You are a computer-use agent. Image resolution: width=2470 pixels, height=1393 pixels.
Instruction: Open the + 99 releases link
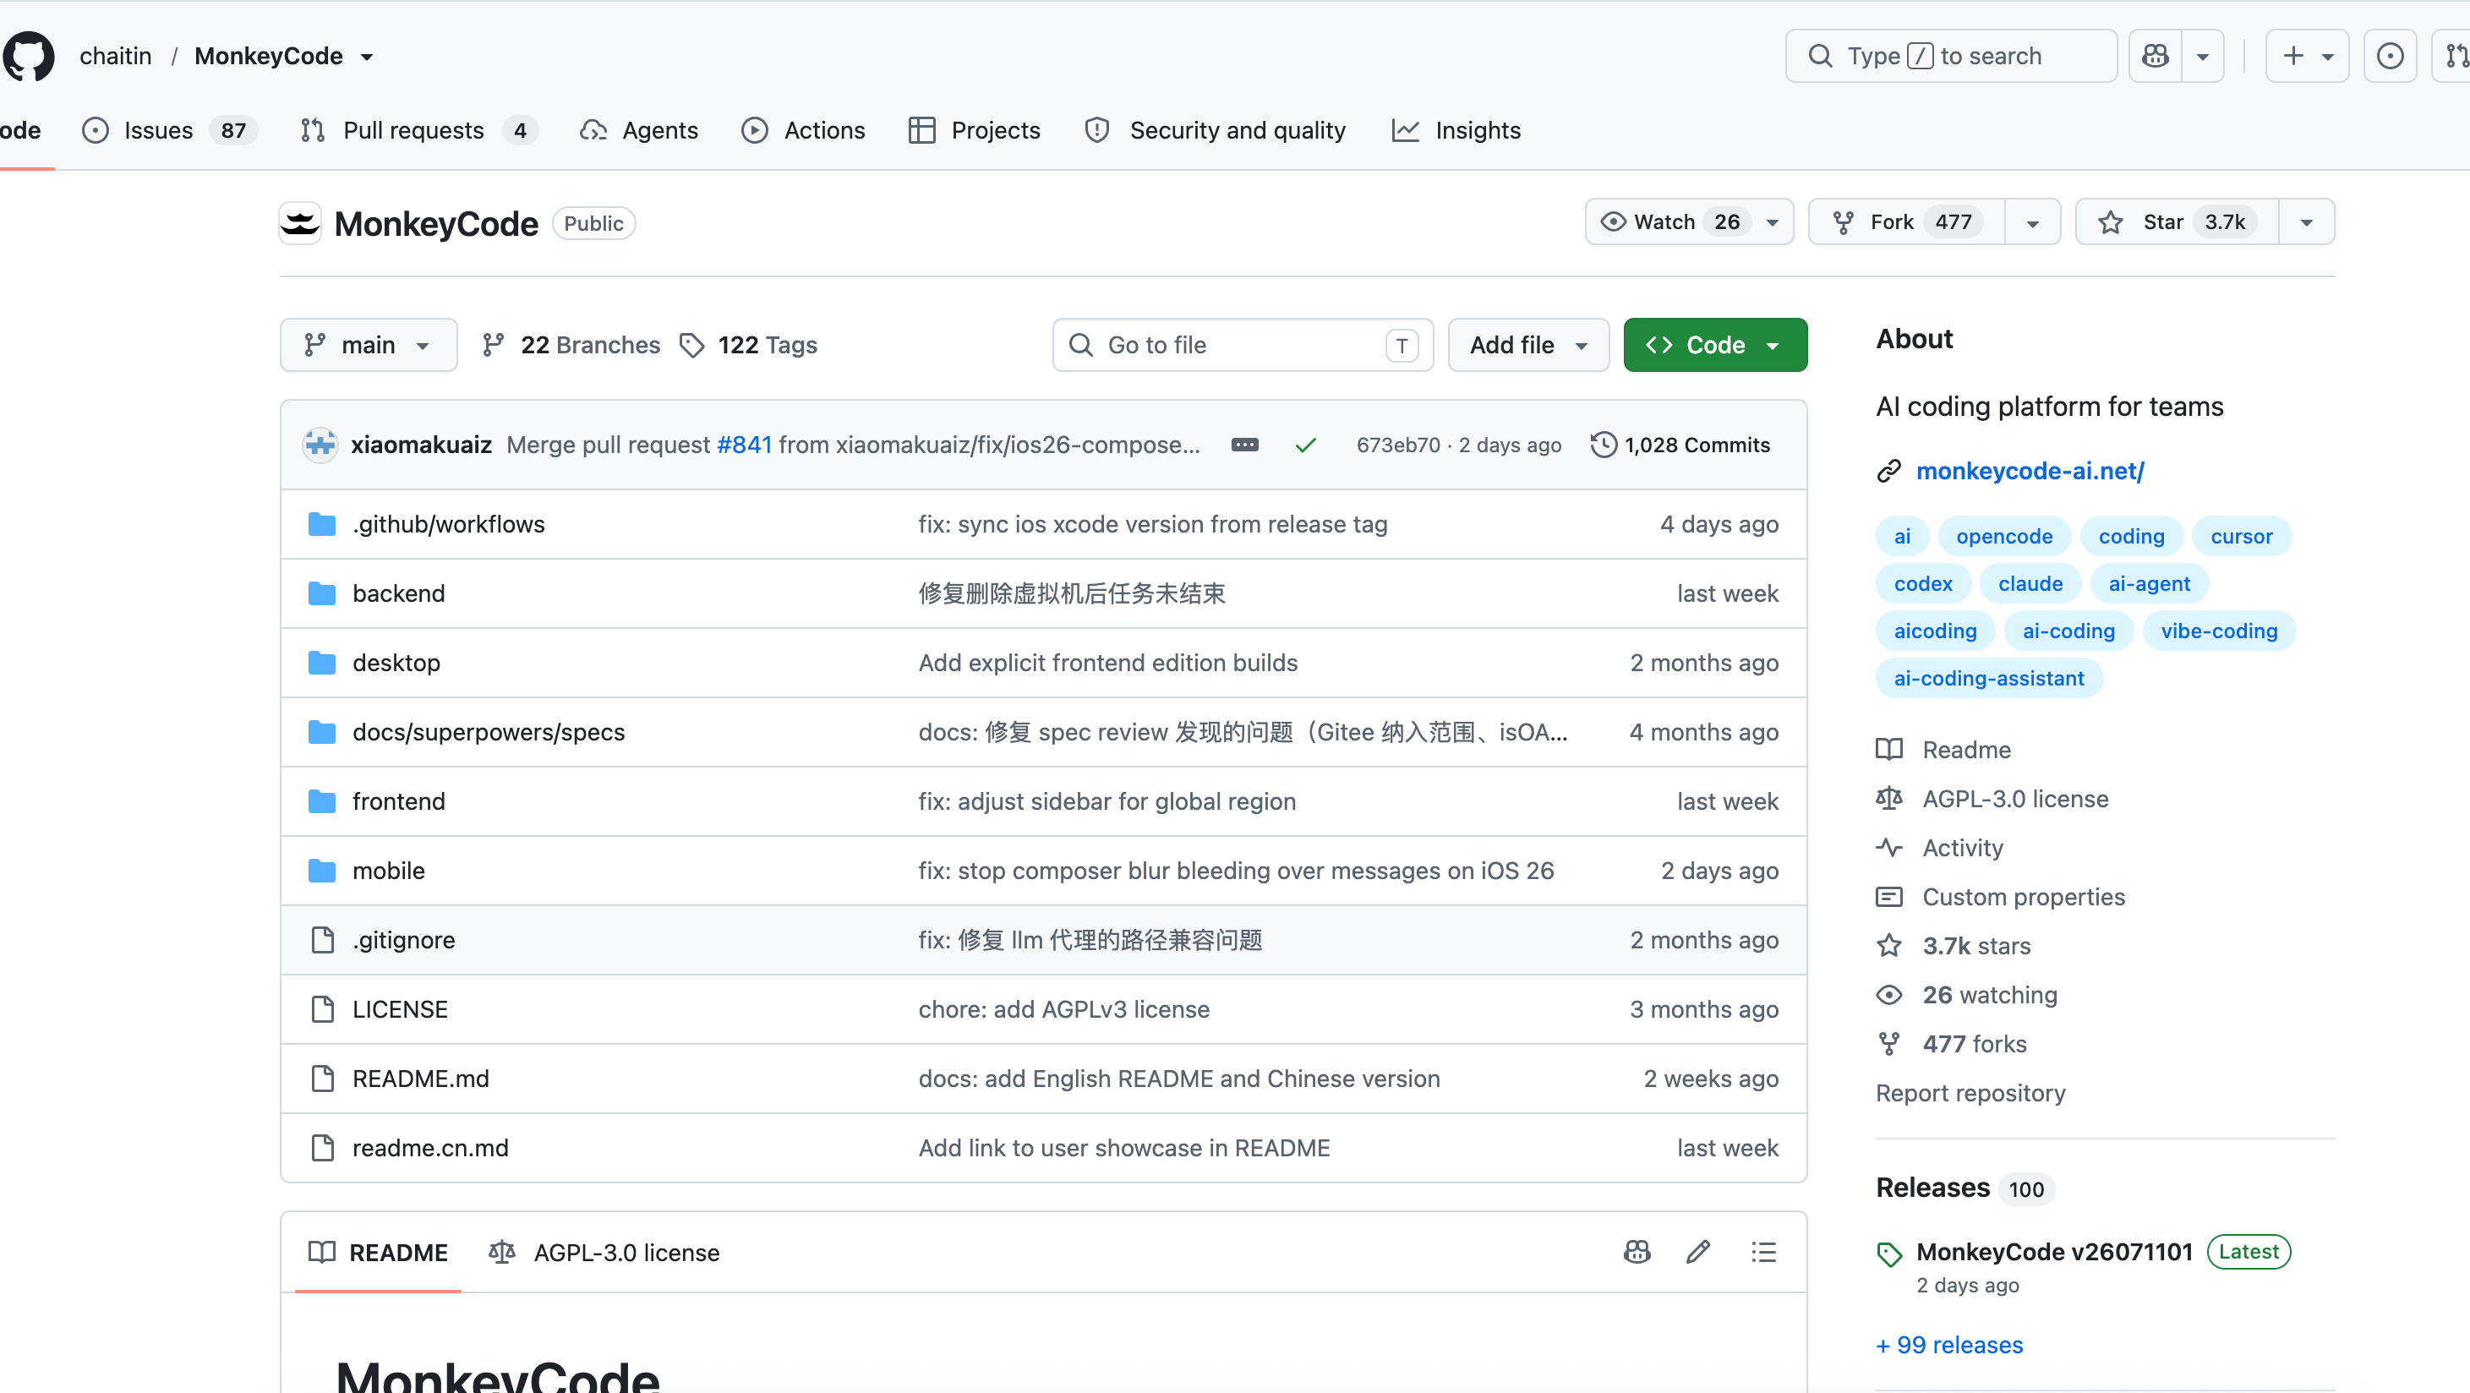tap(1949, 1345)
